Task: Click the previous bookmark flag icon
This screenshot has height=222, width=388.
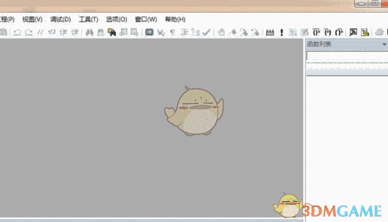Action: click(x=255, y=32)
